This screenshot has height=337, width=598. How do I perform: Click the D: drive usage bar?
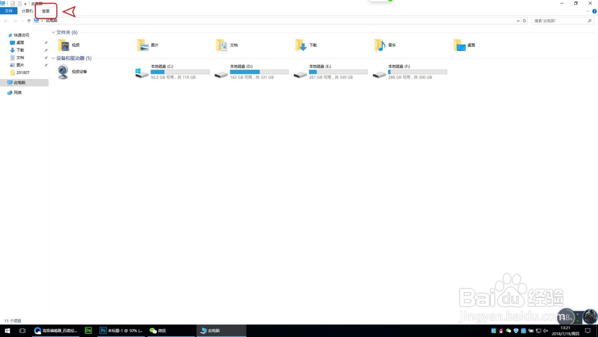pyautogui.click(x=260, y=72)
